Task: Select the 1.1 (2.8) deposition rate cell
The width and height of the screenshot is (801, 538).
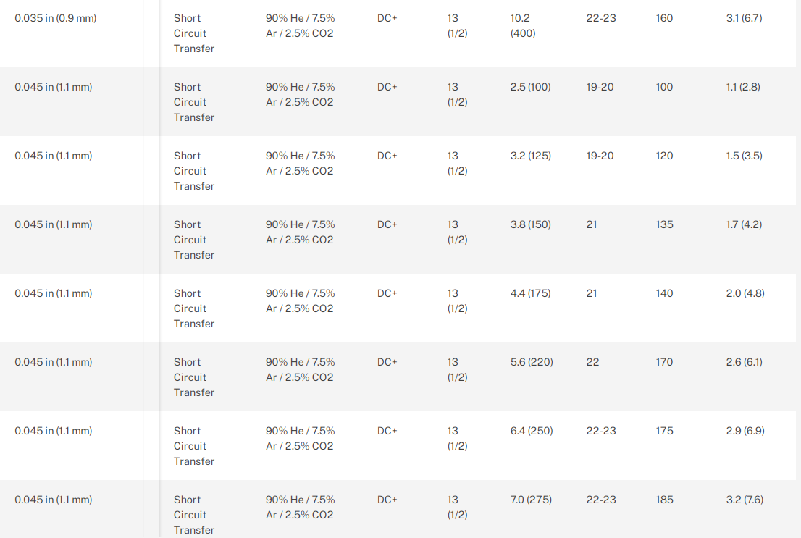Action: tap(743, 87)
